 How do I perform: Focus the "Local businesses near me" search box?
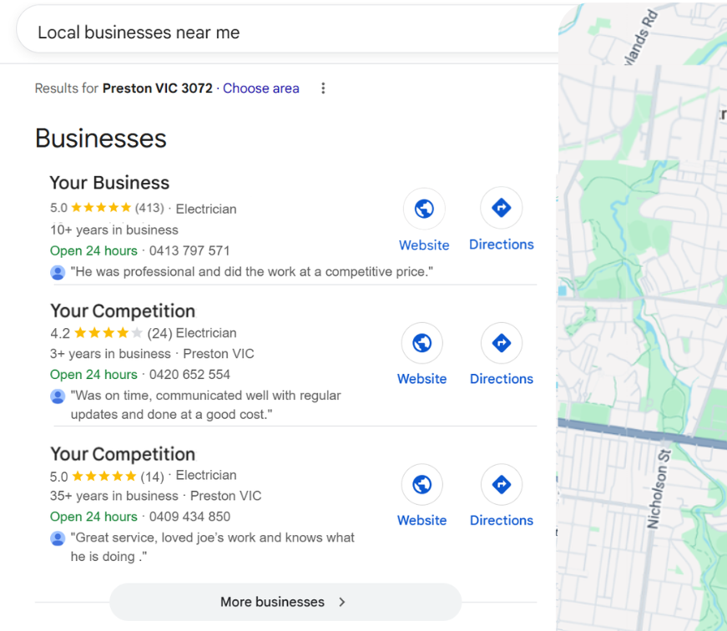click(287, 33)
